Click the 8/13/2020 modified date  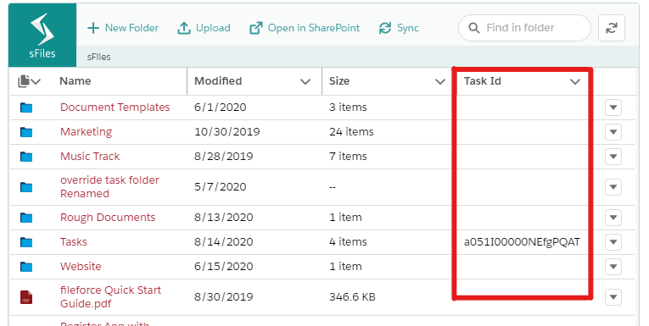pos(223,218)
